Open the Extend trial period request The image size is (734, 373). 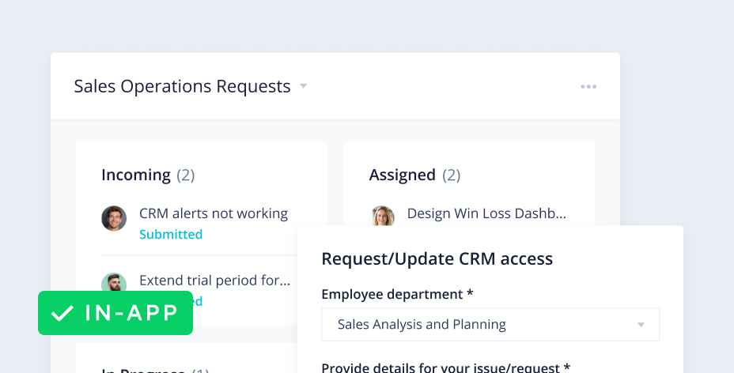click(214, 280)
